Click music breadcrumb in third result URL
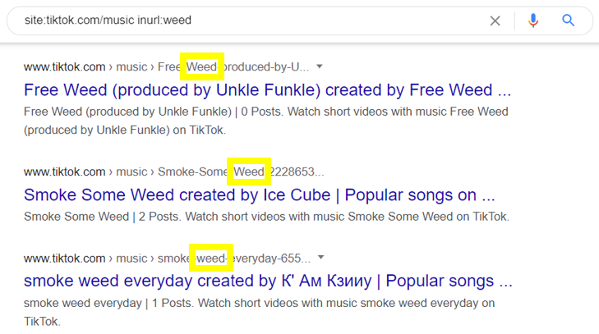Image resolution: width=599 pixels, height=334 pixels. pos(131,259)
